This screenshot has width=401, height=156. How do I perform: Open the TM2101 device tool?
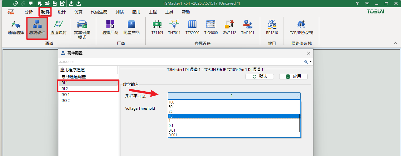248,28
